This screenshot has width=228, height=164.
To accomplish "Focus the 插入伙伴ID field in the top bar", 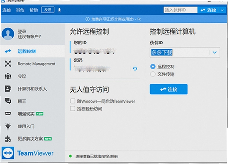I will click(x=180, y=10).
